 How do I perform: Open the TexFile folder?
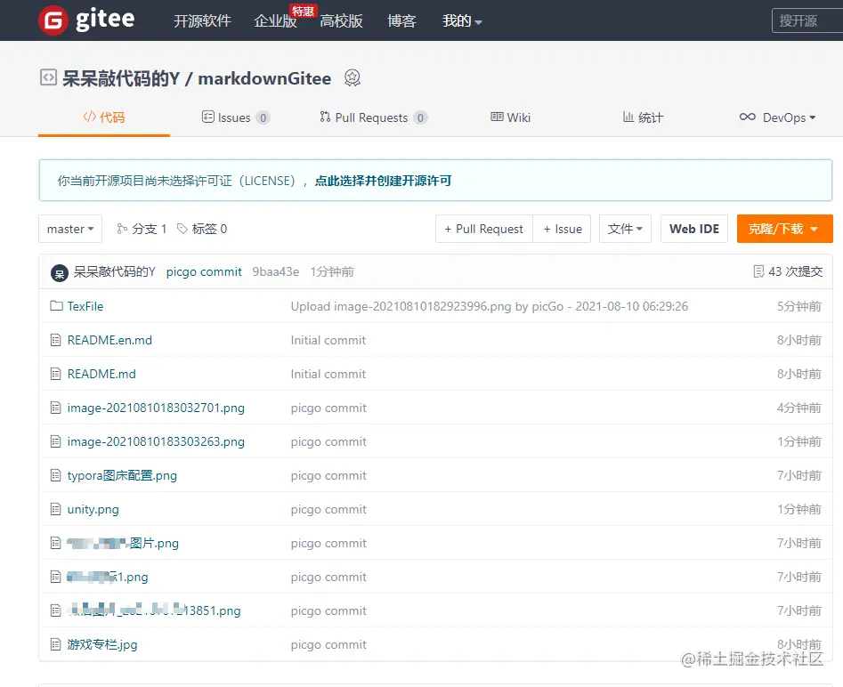pos(85,306)
